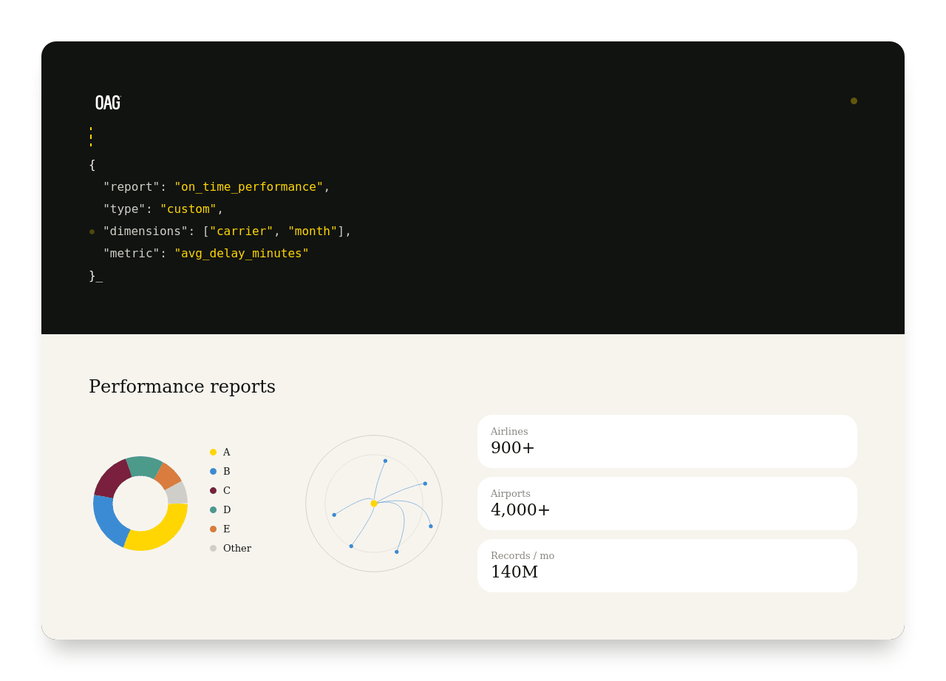946x681 pixels.
Task: Select the grey Other legend dot
Action: coord(213,548)
